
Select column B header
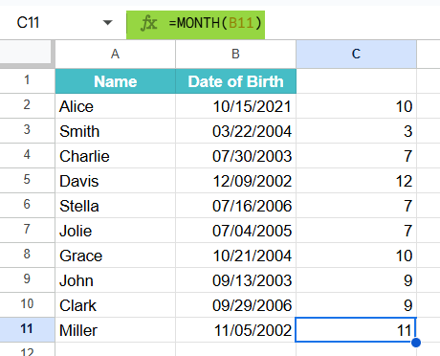pyautogui.click(x=235, y=54)
